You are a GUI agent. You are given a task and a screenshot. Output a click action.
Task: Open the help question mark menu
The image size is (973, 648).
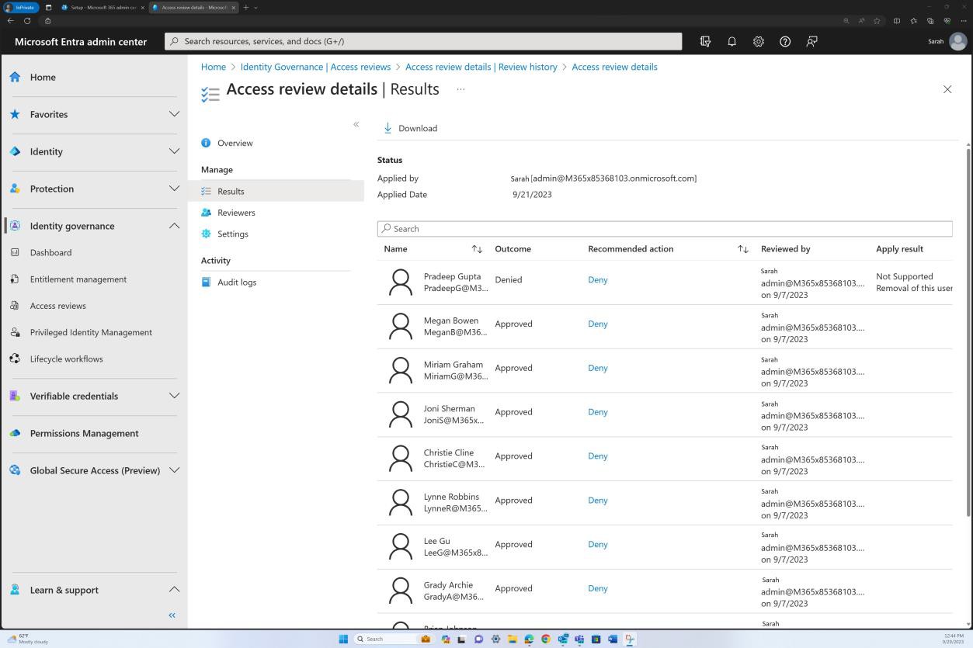point(784,41)
